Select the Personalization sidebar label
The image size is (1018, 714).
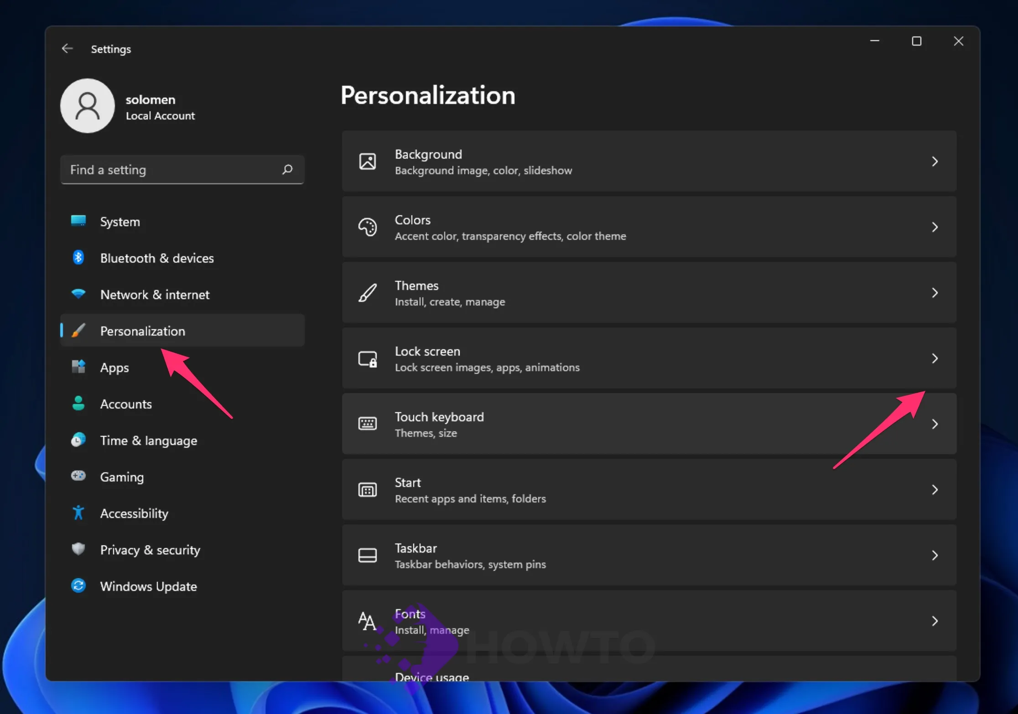[x=143, y=331]
